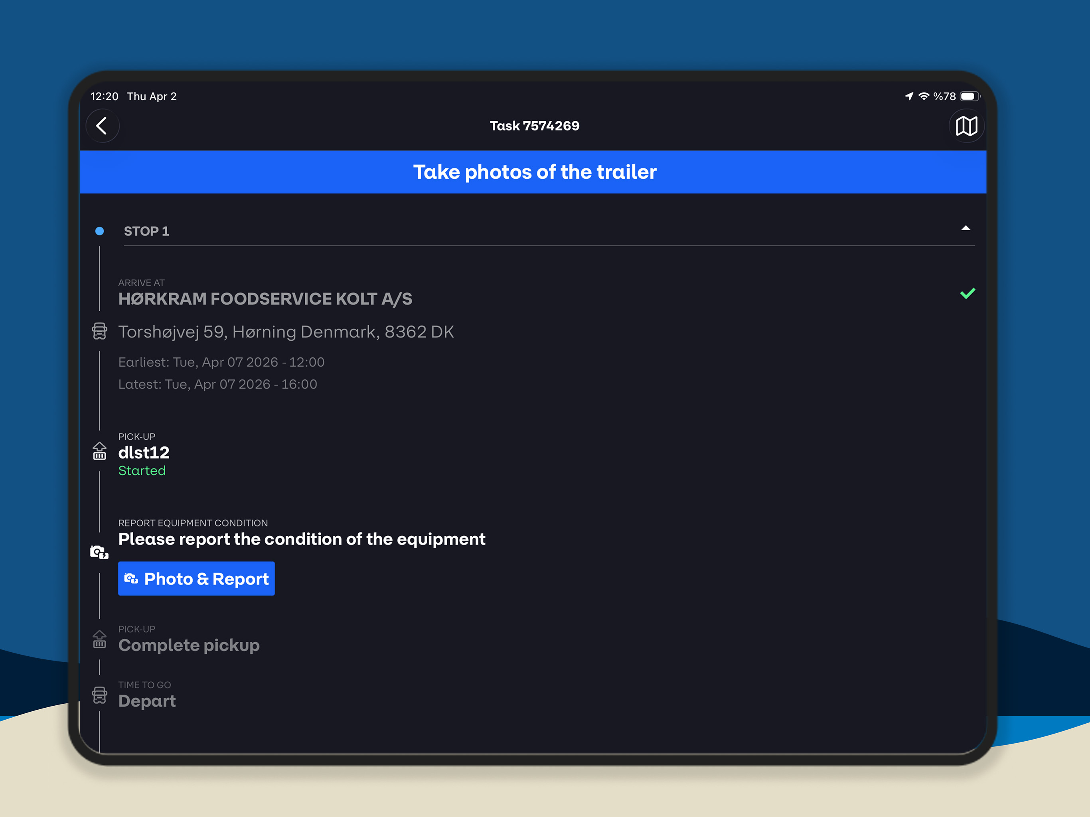Image resolution: width=1090 pixels, height=817 pixels.
Task: Tap the address Torshøjvej 59, Hørning
Action: (286, 332)
